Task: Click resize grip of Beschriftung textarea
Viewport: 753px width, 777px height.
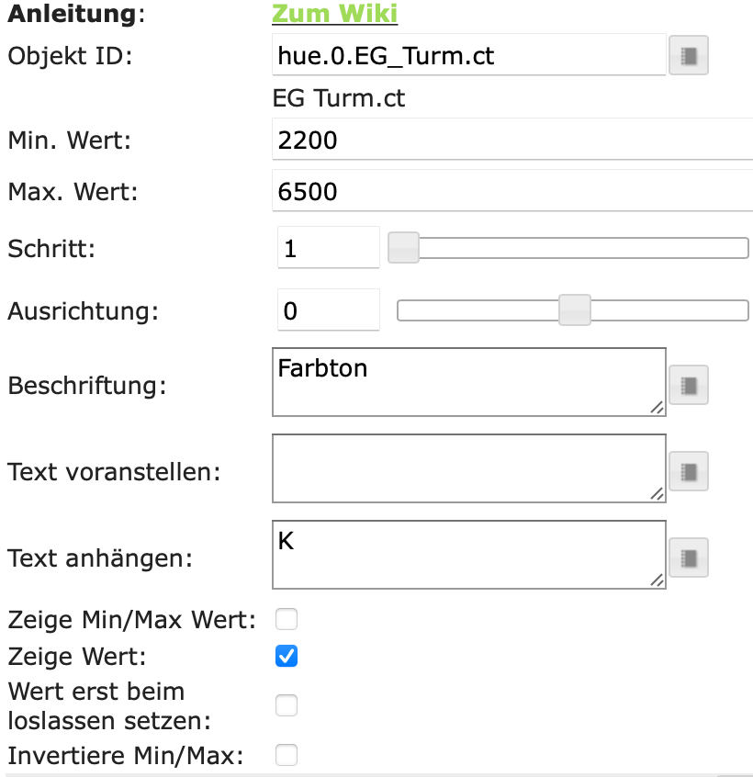Action: pos(657,408)
